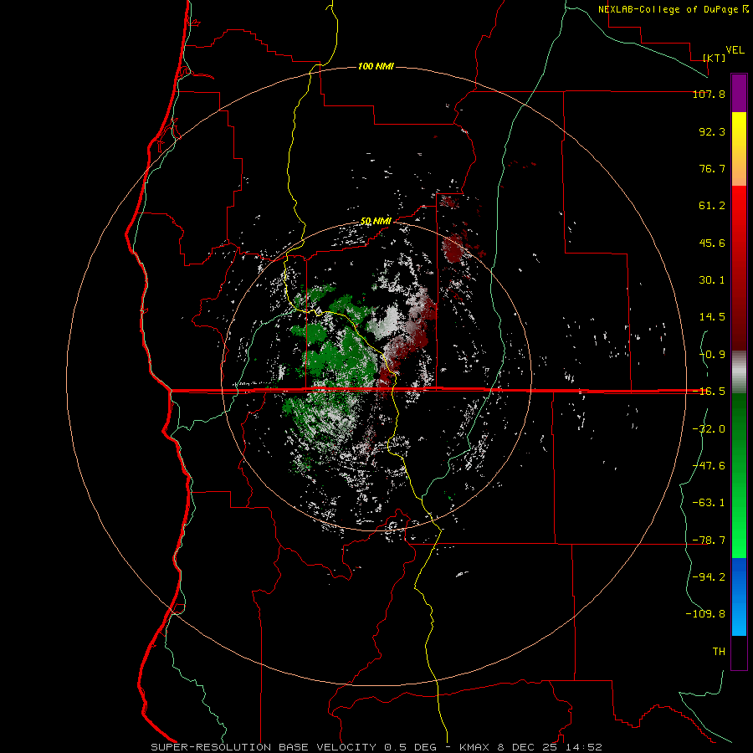
Task: Click the 61.2 velocity scale value
Action: click(x=712, y=206)
